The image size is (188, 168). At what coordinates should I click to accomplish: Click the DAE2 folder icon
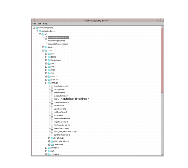coord(49,67)
